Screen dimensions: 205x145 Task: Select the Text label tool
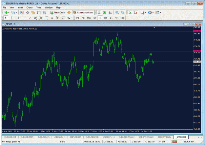[52, 18]
